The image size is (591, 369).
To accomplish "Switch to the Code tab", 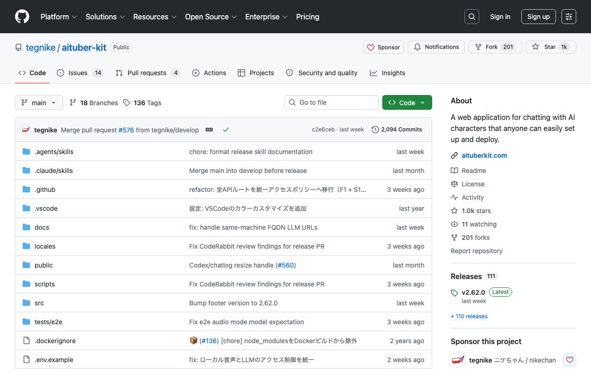I will pos(32,73).
